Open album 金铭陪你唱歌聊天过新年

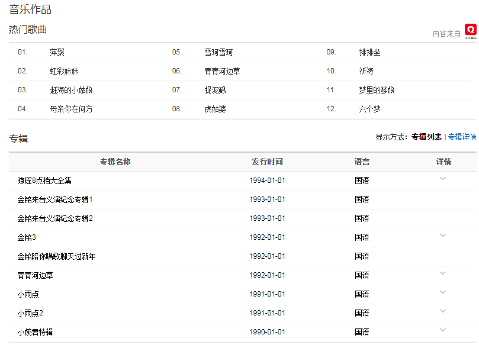tap(56, 256)
